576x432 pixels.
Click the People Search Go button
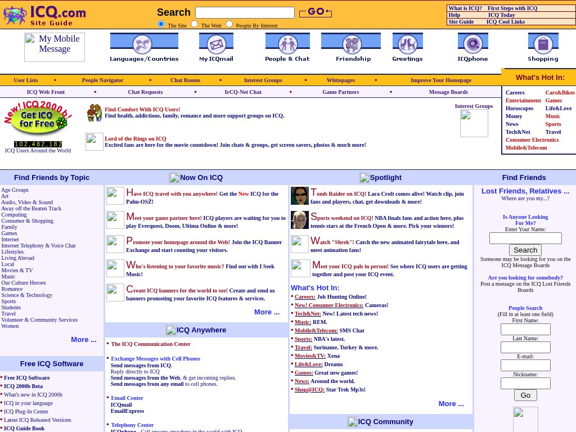[x=525, y=395]
